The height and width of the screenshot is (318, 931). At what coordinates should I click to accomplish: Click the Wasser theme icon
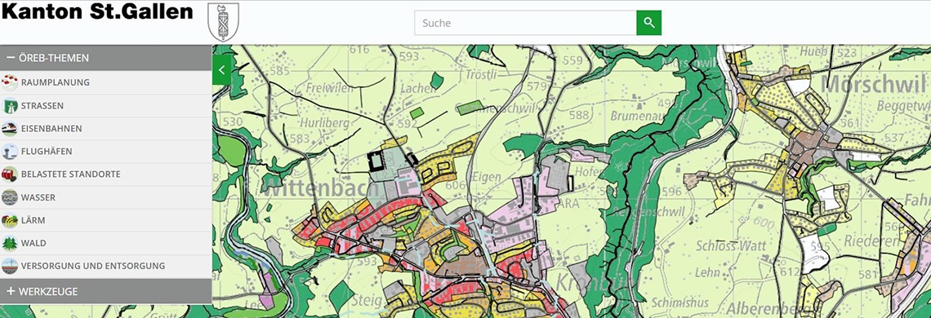point(10,197)
